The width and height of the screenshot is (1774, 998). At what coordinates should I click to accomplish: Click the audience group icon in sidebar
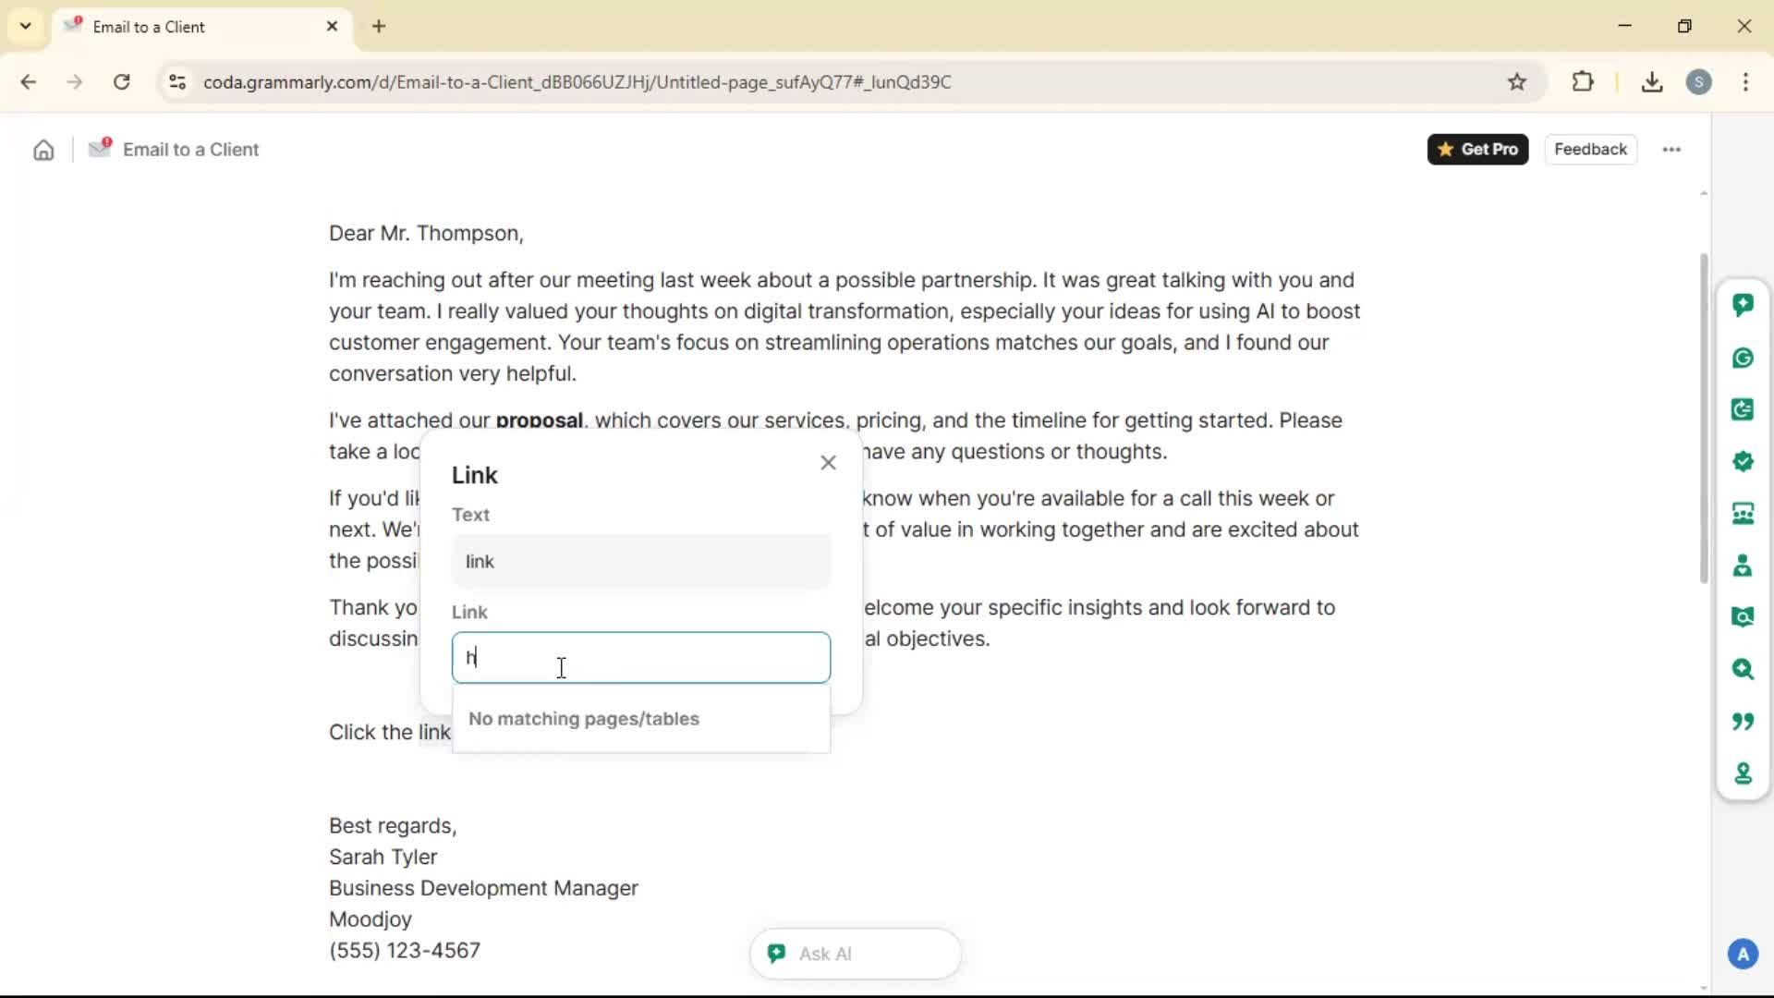click(x=1743, y=513)
